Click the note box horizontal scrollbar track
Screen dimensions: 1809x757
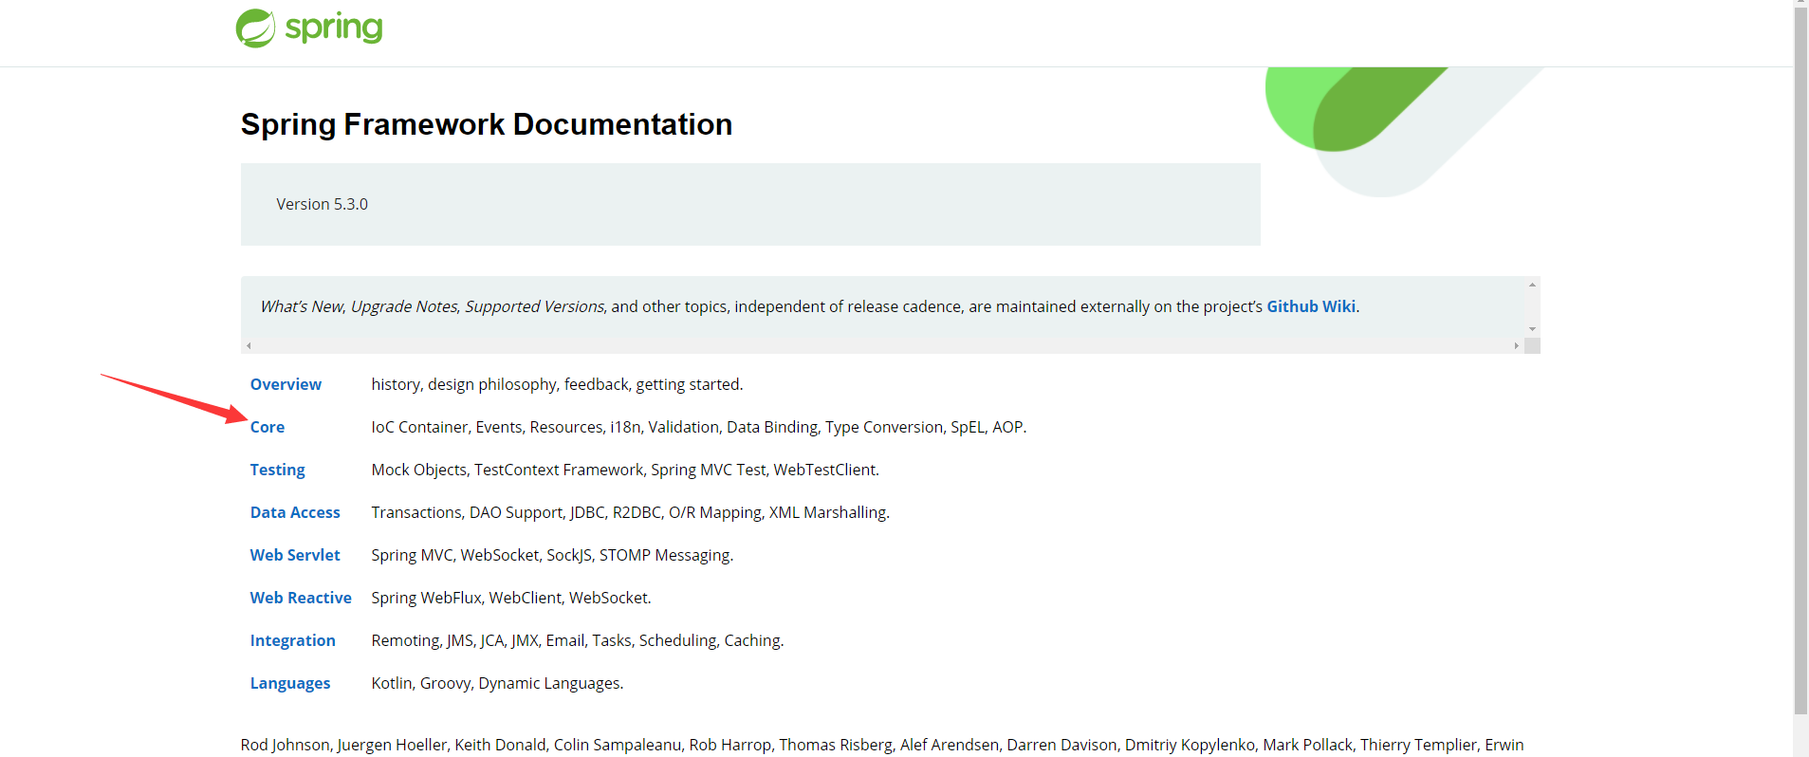tap(882, 346)
